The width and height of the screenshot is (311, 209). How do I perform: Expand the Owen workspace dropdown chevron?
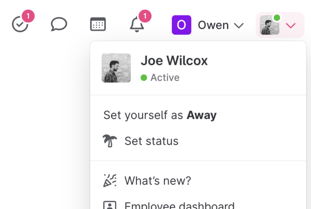(239, 26)
